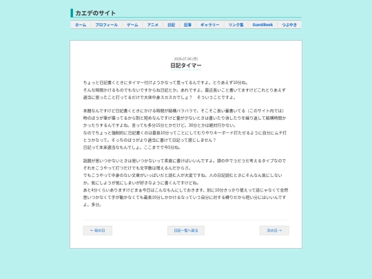Click the カエデのサイト site title
This screenshot has height=279, width=372.
[95, 13]
